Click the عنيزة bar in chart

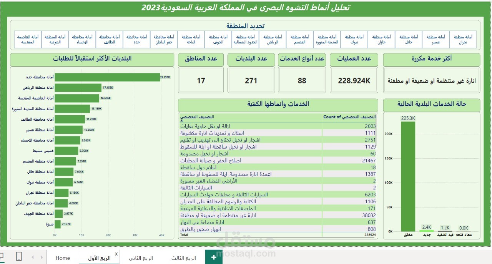58,224
